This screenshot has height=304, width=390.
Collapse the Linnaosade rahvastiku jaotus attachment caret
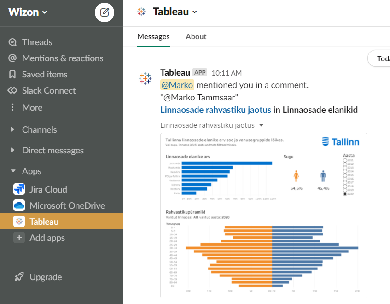click(x=261, y=125)
